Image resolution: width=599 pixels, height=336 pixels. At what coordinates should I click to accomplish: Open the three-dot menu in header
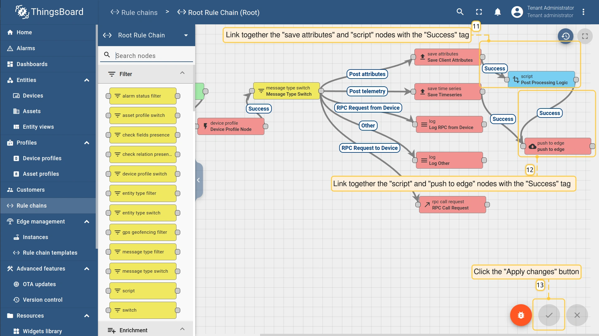click(x=583, y=12)
